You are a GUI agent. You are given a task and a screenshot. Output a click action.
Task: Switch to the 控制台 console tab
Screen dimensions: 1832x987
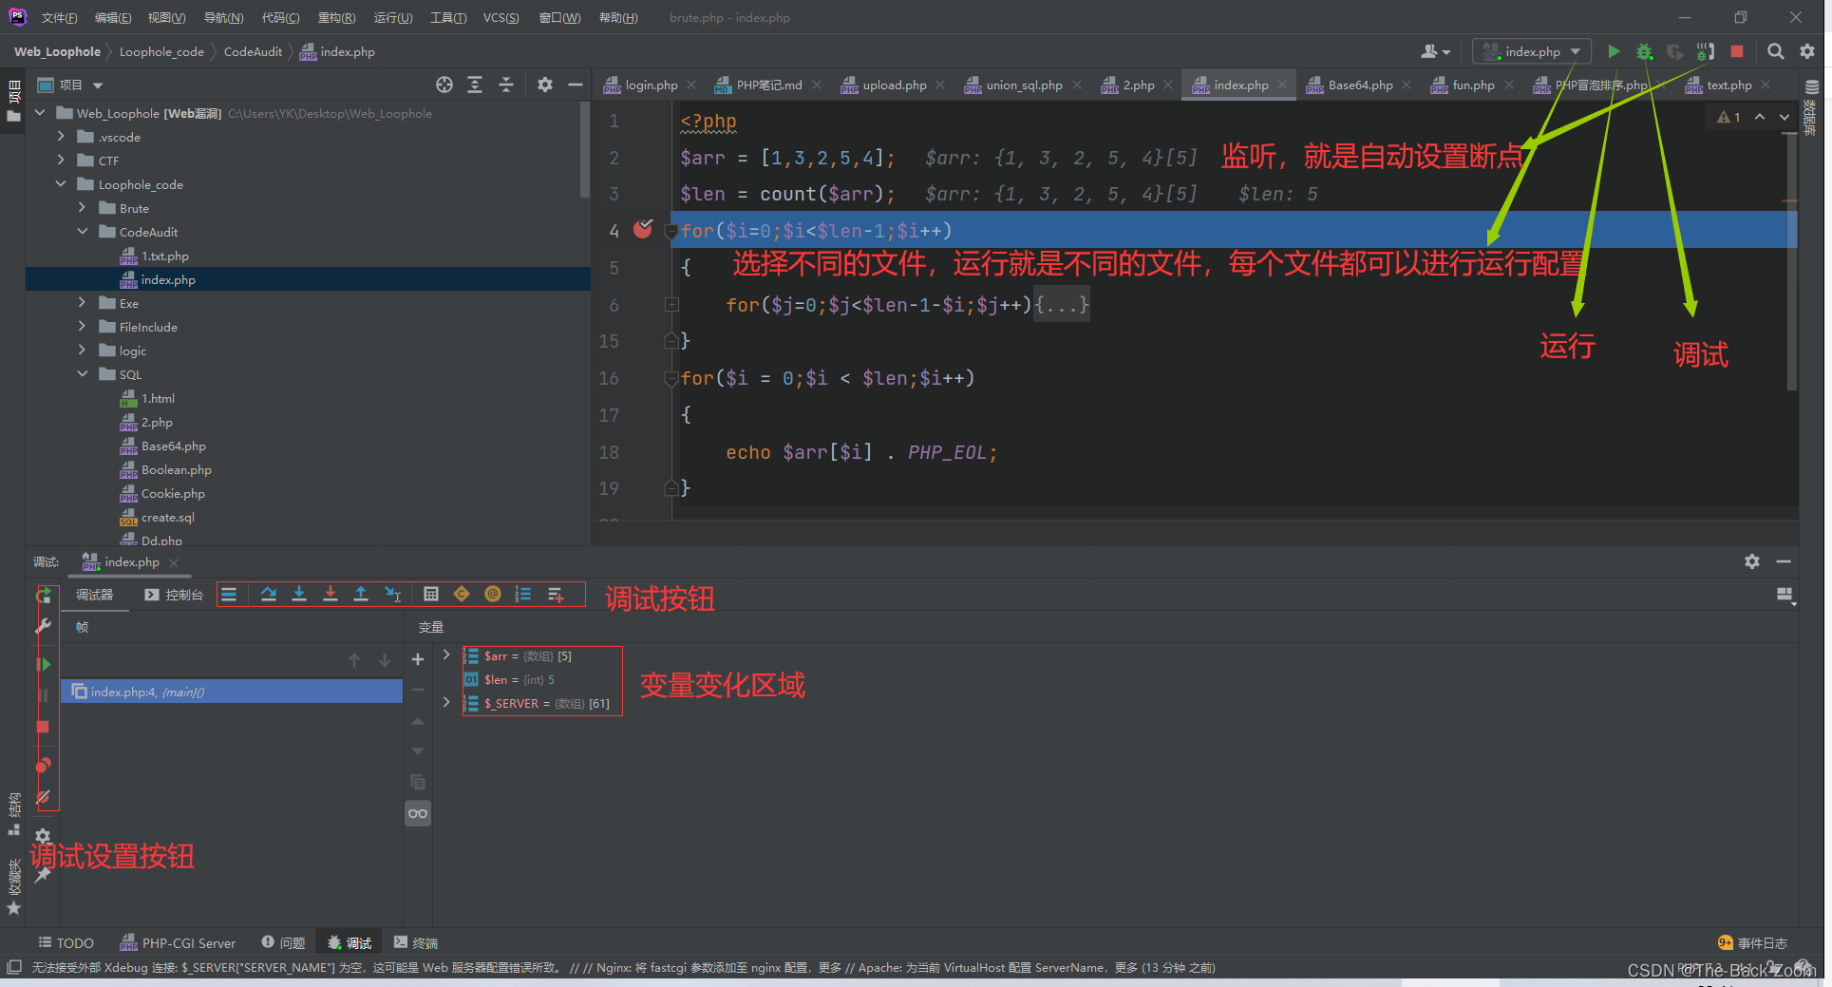coord(175,595)
